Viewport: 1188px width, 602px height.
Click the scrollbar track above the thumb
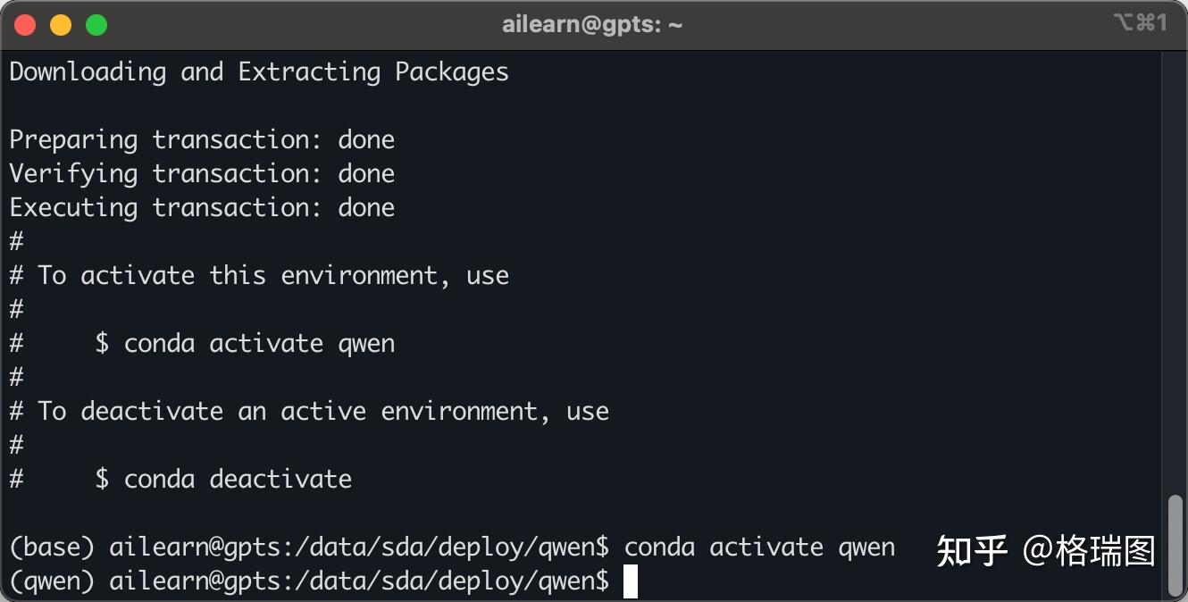pyautogui.click(x=1175, y=268)
